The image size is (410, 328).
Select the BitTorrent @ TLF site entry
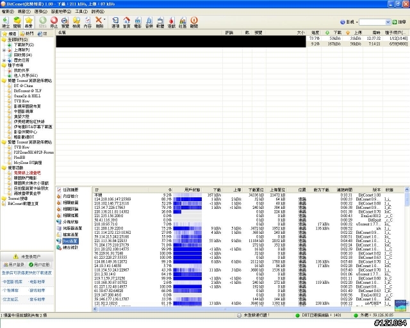click(28, 91)
